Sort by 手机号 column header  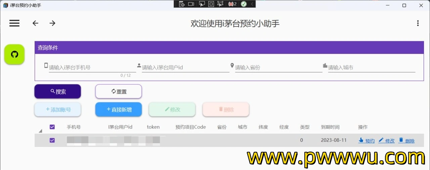(x=74, y=127)
